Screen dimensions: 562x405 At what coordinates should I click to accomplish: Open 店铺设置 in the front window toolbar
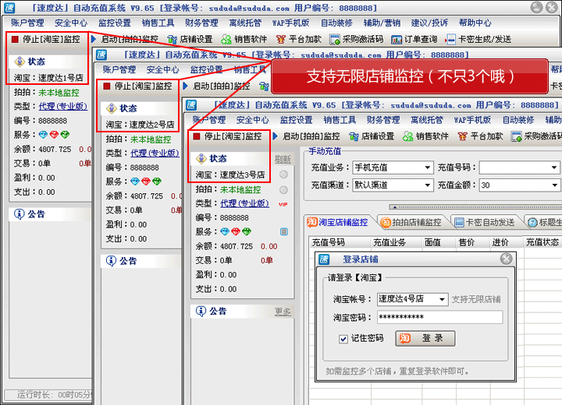pyautogui.click(x=372, y=136)
